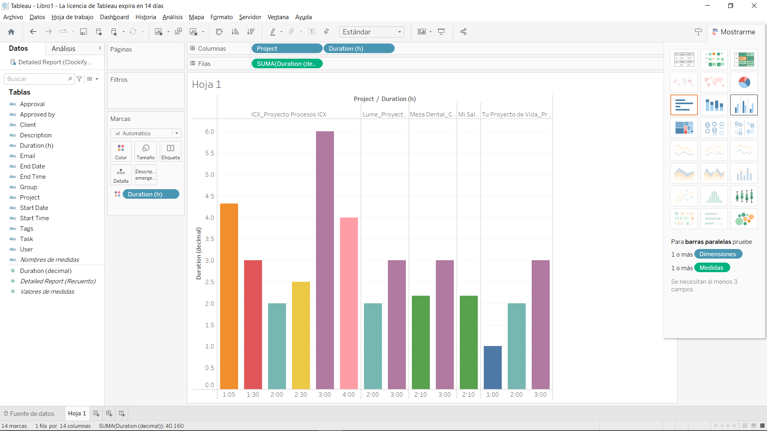Click the highlight marker toolbar icon
Screen dimensions: 767x431
273,32
